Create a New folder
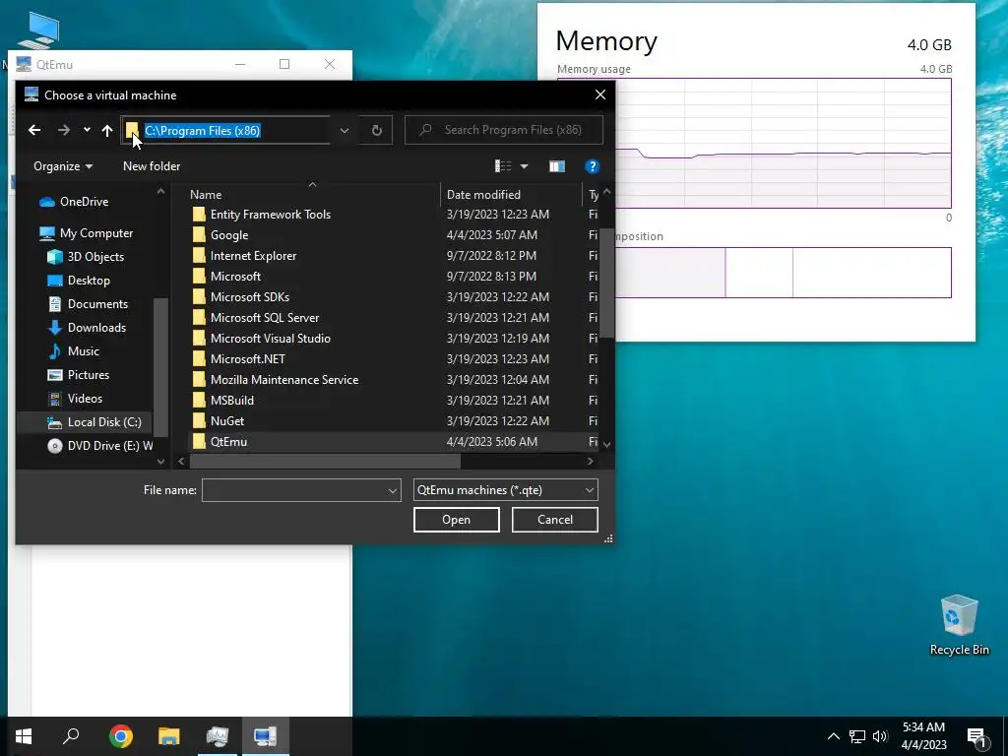The width and height of the screenshot is (1008, 756). tap(152, 165)
